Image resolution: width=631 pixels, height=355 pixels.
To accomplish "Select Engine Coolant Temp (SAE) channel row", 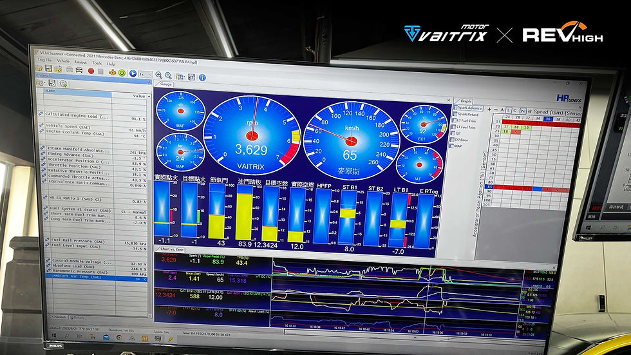I will (92, 133).
